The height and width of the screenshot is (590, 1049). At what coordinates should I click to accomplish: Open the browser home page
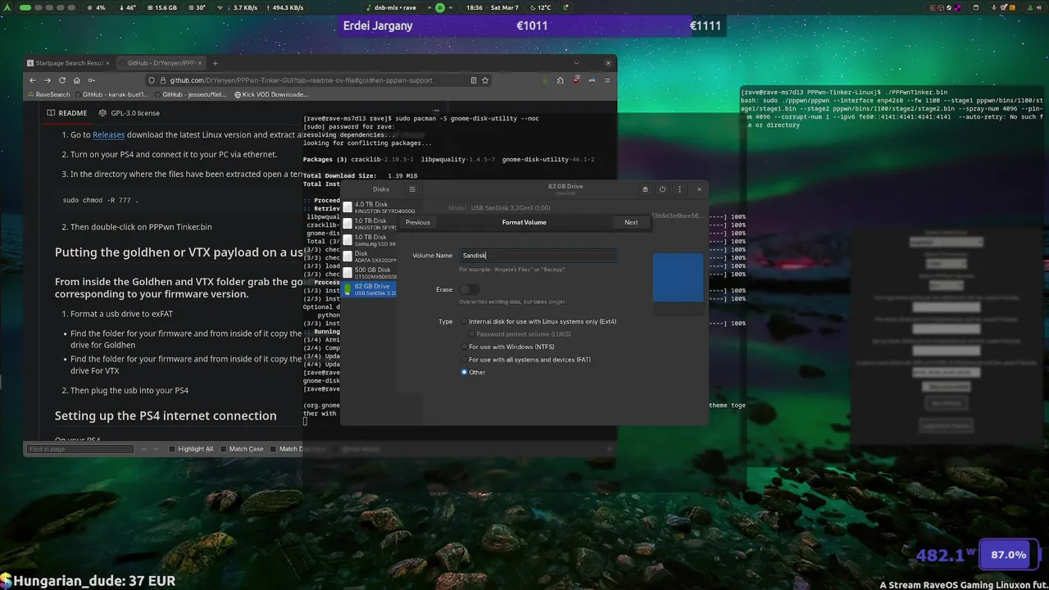tap(77, 80)
